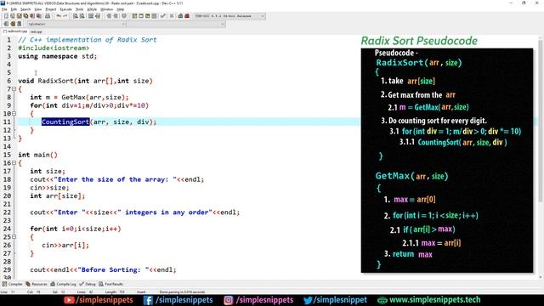Click the Find toolbar icon
Viewport: 544px width, 306px height.
(75, 16)
